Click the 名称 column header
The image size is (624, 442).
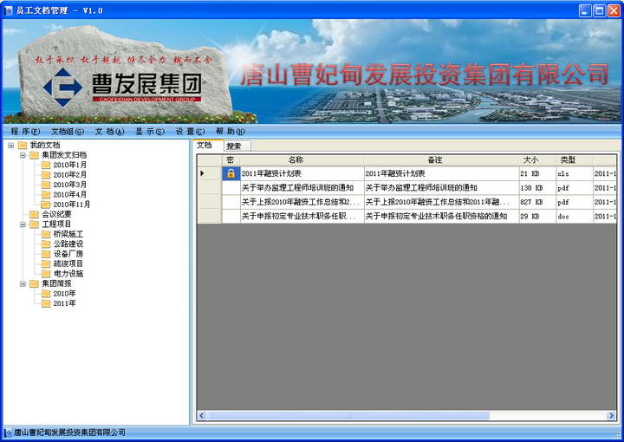pyautogui.click(x=296, y=160)
